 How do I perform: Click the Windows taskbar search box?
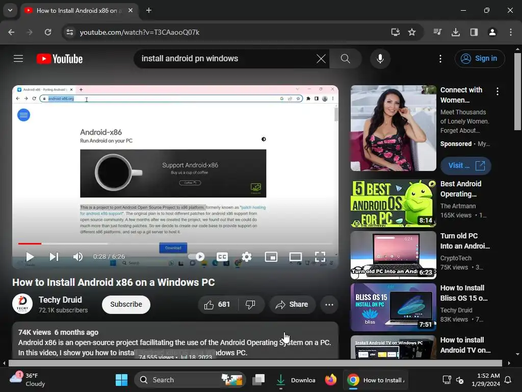[190, 380]
